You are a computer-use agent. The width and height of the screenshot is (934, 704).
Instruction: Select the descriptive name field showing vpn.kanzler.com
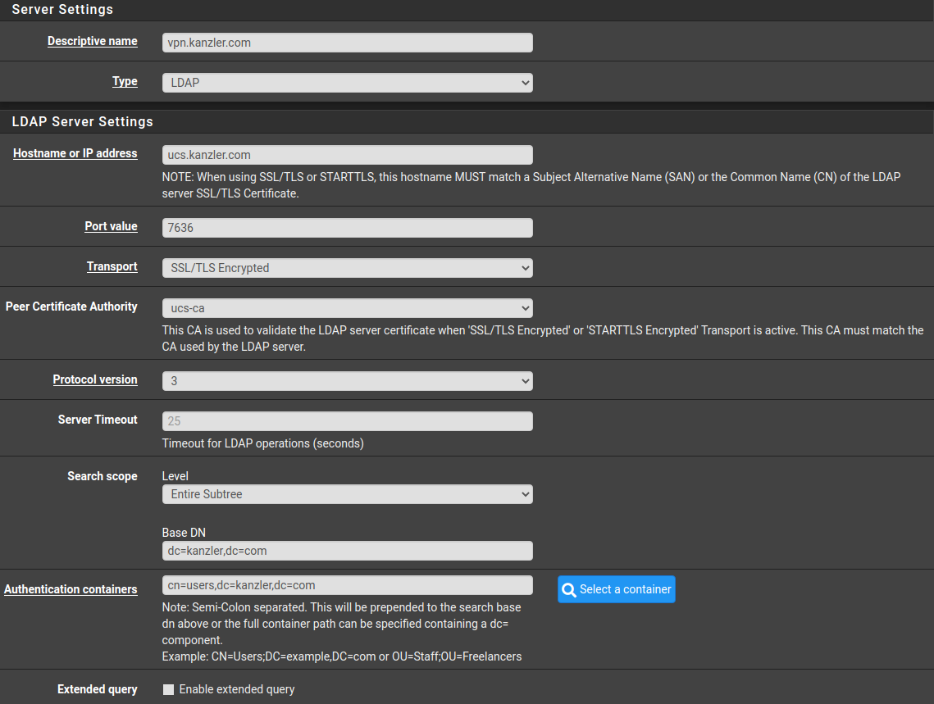pos(346,42)
